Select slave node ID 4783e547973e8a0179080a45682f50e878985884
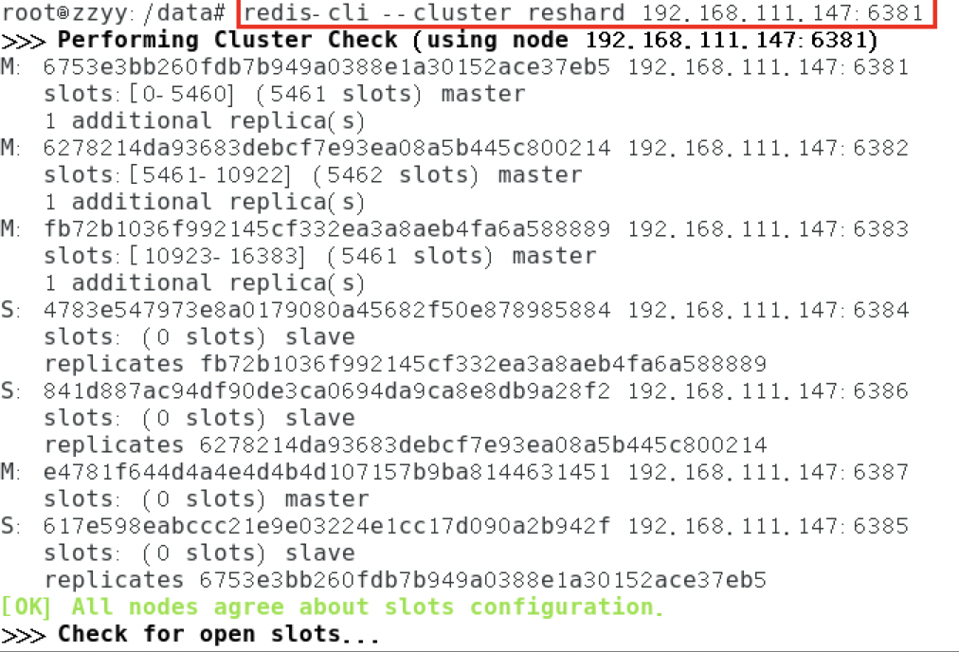 (x=327, y=310)
